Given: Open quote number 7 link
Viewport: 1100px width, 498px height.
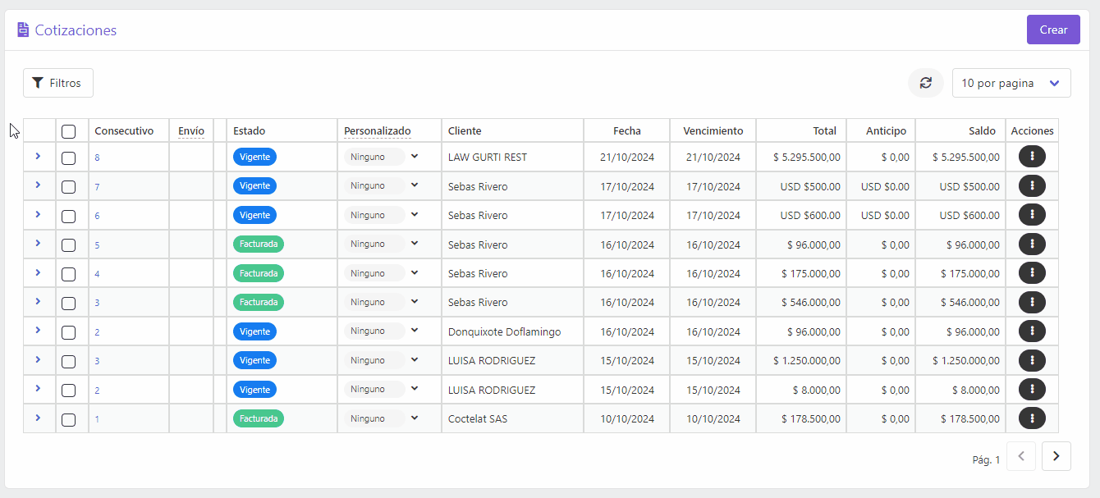Looking at the screenshot, I should [97, 187].
